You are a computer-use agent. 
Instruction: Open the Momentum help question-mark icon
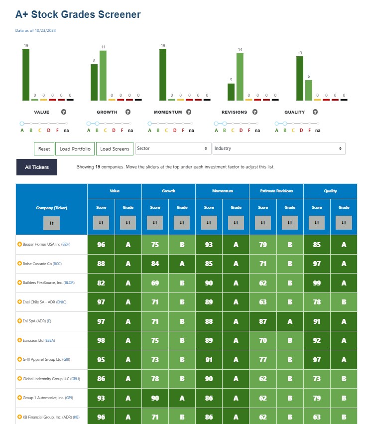point(189,112)
